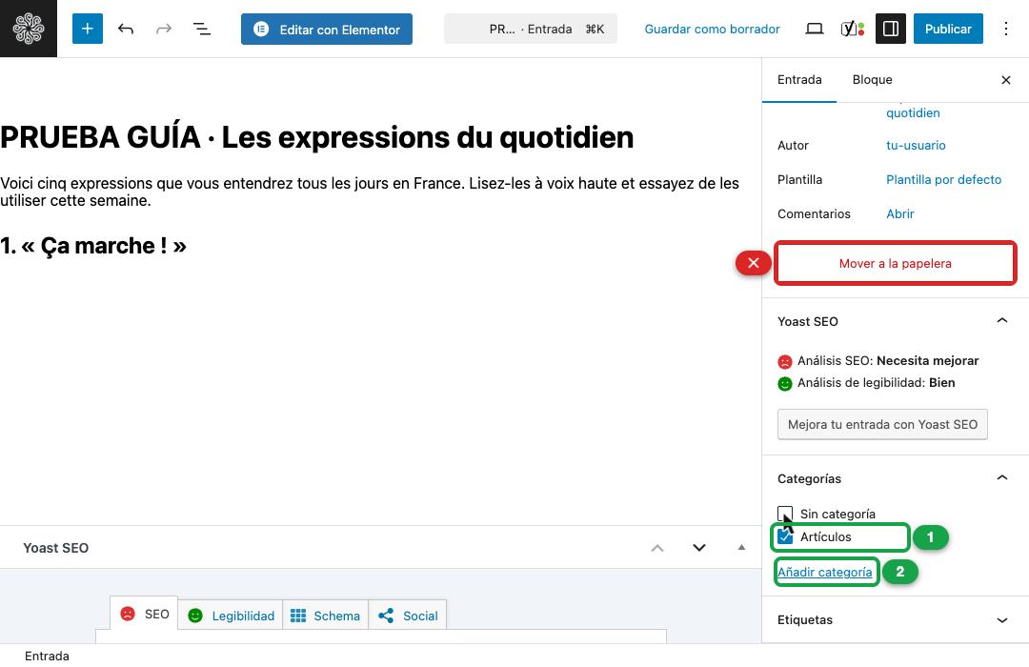The height and width of the screenshot is (667, 1029).
Task: Publish the post with Publicar
Action: tap(948, 29)
